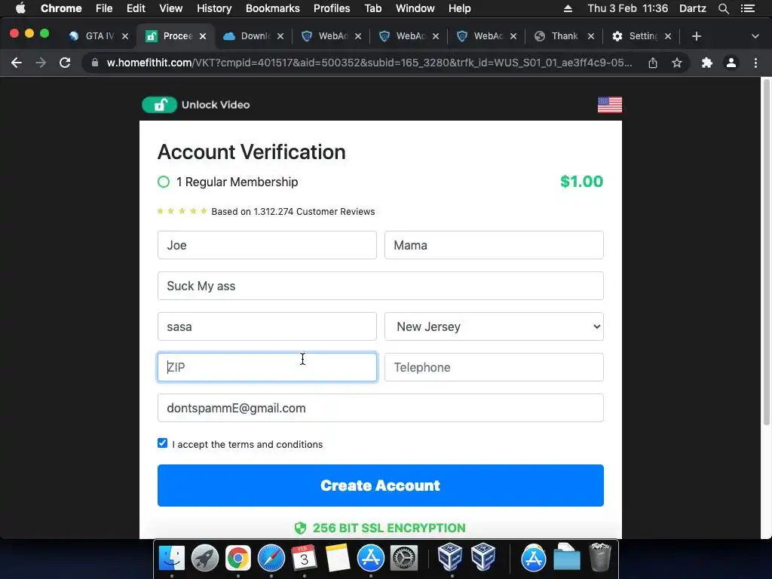772x579 pixels.
Task: Open the Chrome extensions puzzle icon
Action: tap(707, 63)
